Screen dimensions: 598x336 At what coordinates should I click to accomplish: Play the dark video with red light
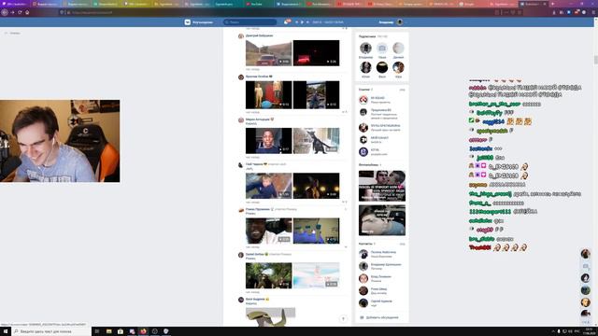(316, 53)
